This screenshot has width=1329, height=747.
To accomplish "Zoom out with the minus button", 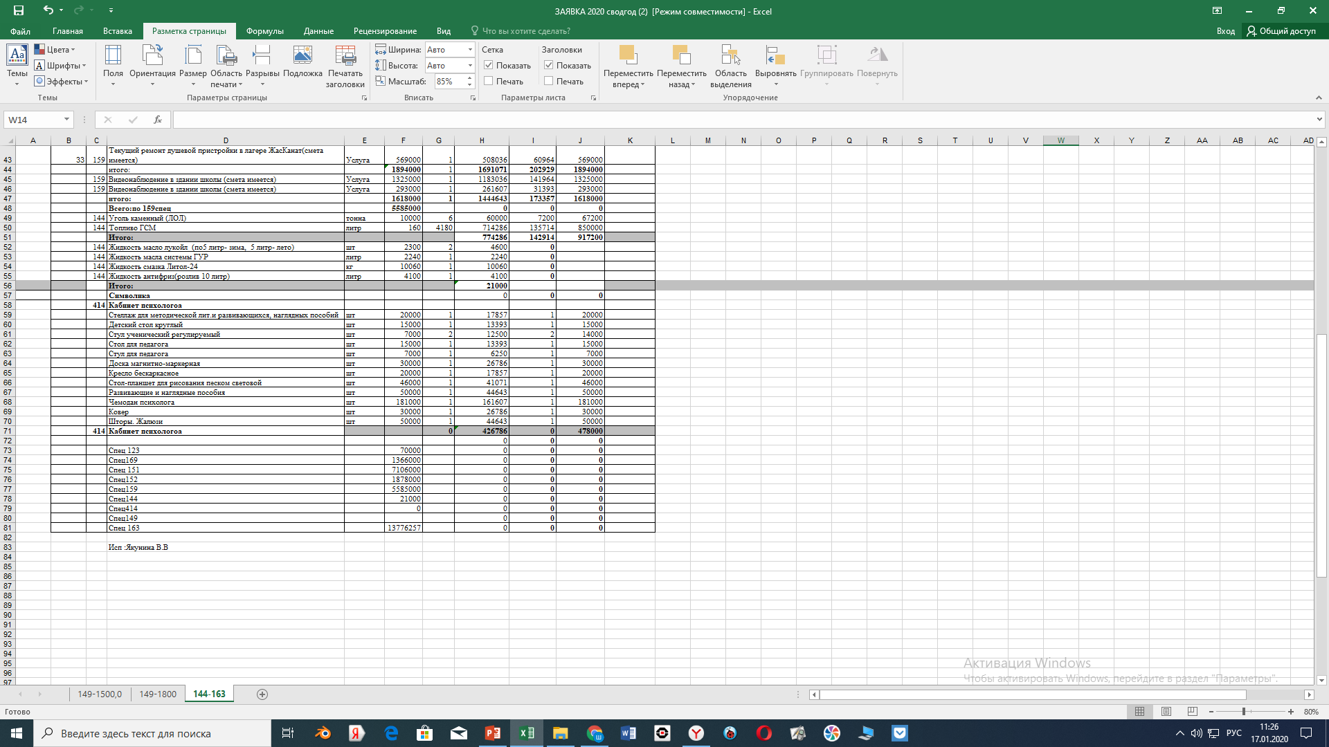I will point(1211,712).
